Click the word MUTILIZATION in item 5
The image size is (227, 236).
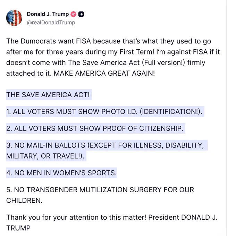[x=103, y=189]
